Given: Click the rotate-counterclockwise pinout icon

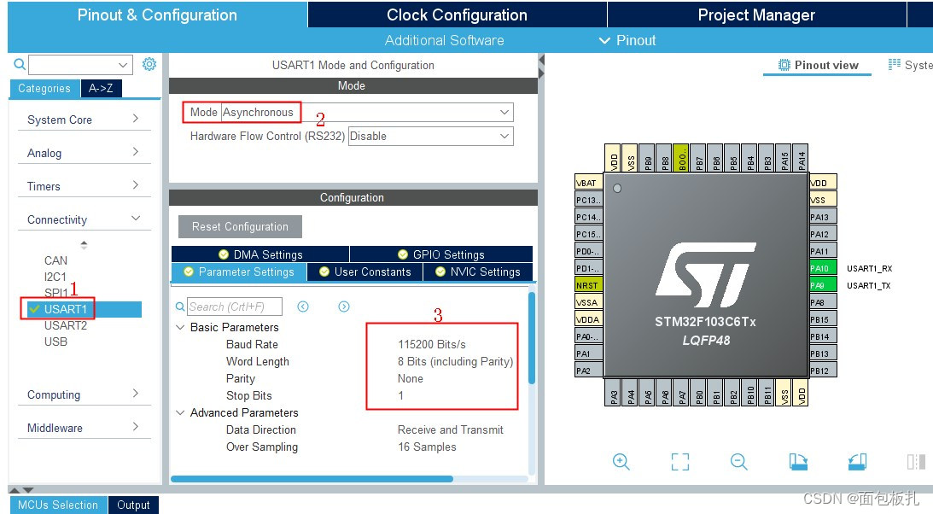Looking at the screenshot, I should pos(857,462).
